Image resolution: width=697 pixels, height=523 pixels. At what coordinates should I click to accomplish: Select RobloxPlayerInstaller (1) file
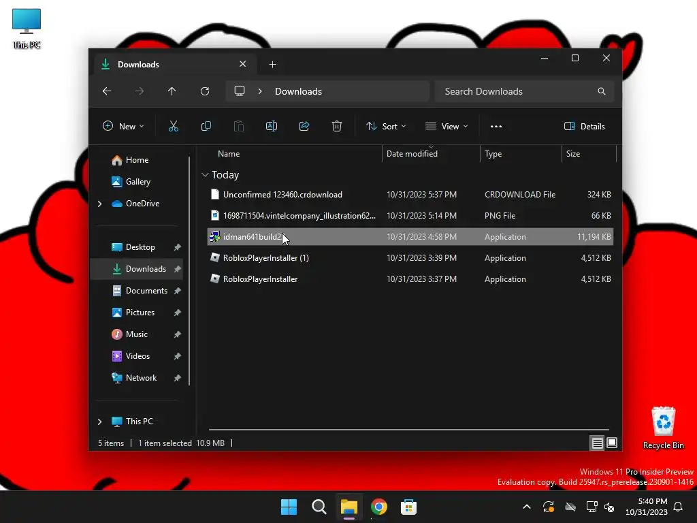tap(410, 258)
